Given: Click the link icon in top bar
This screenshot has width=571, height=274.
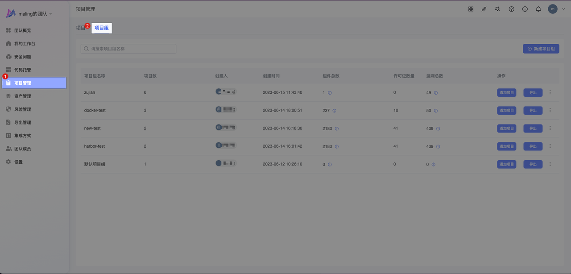Looking at the screenshot, I should pos(484,9).
